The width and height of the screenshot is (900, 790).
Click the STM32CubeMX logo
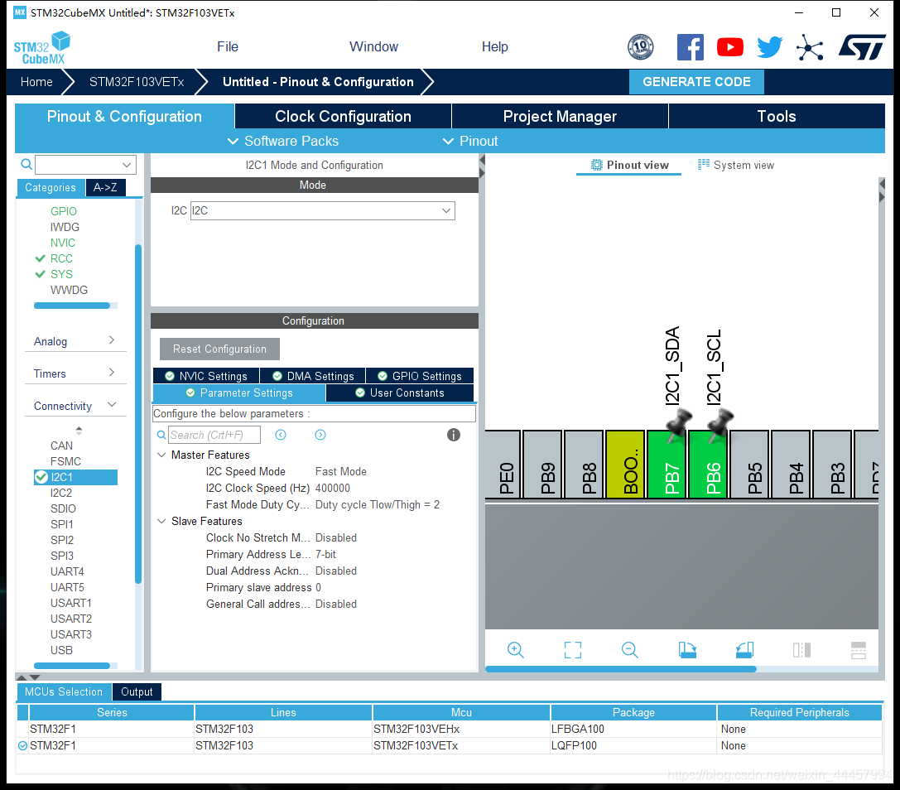pos(42,48)
